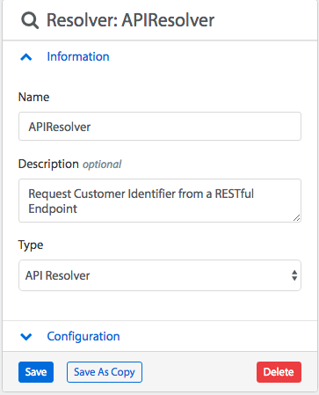
Task: Click the Information section heading
Action: [x=78, y=56]
